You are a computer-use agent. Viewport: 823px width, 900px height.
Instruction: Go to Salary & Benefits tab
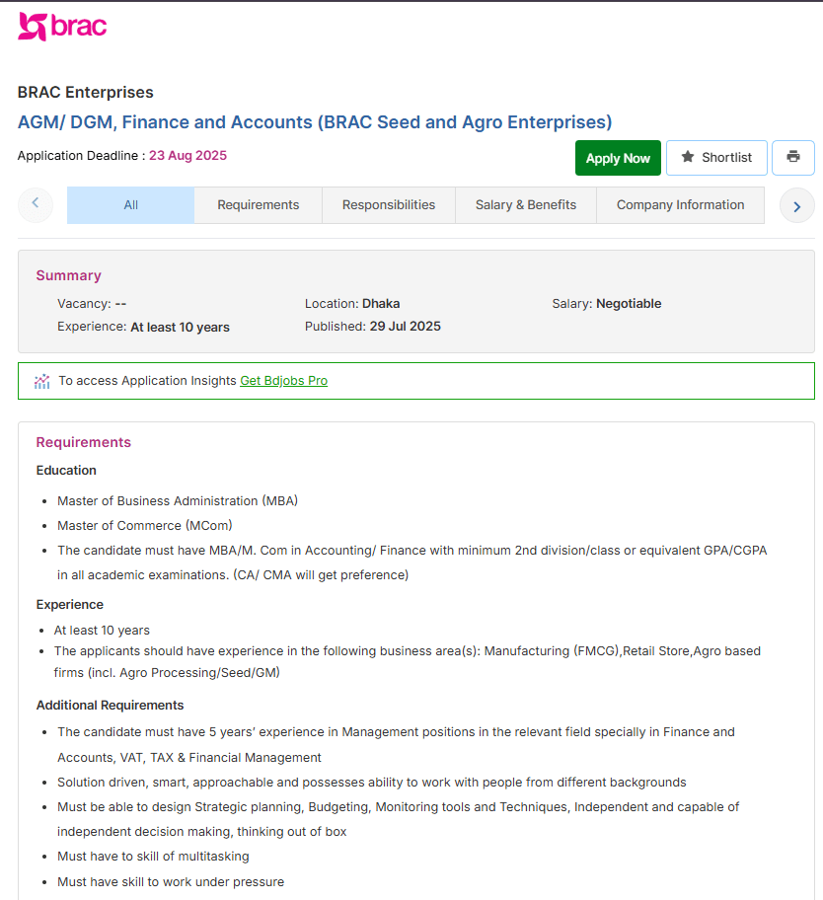[x=526, y=205]
